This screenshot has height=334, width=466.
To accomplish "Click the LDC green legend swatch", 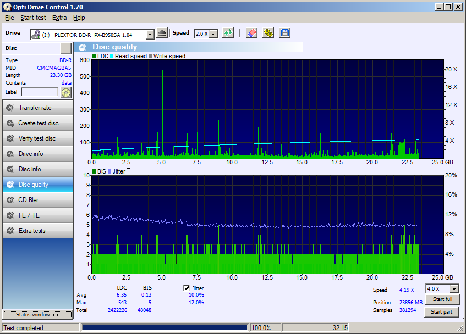I will coord(94,56).
